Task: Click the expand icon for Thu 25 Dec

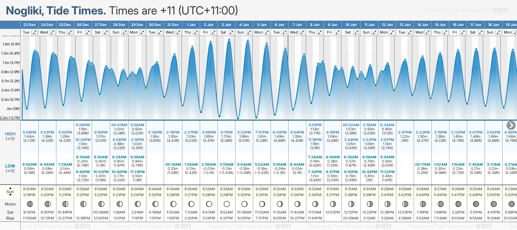Action: pos(70,32)
